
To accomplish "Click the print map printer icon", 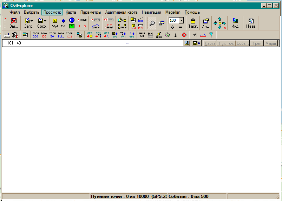I will 79,35.
